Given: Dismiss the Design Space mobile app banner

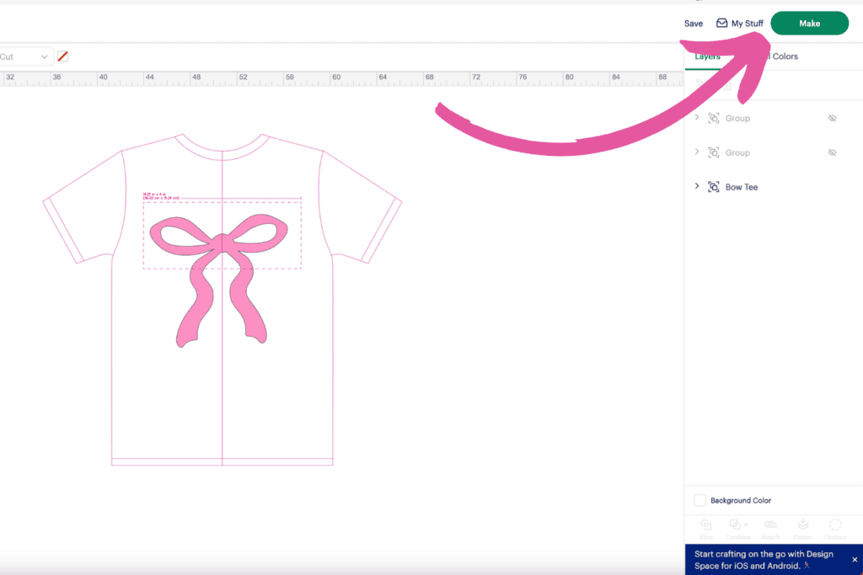Looking at the screenshot, I should coord(854,559).
